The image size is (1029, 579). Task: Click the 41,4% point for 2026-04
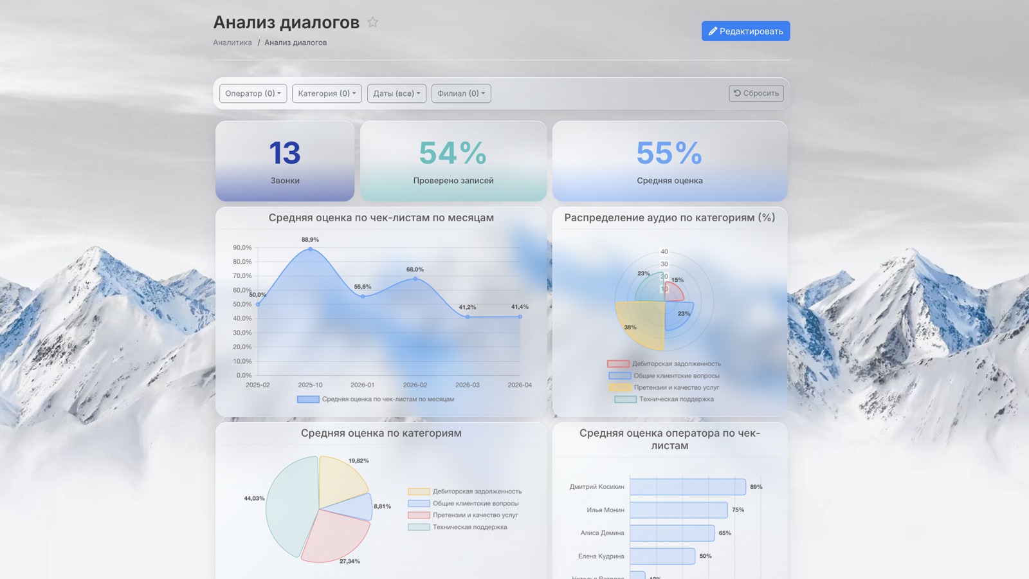point(520,317)
